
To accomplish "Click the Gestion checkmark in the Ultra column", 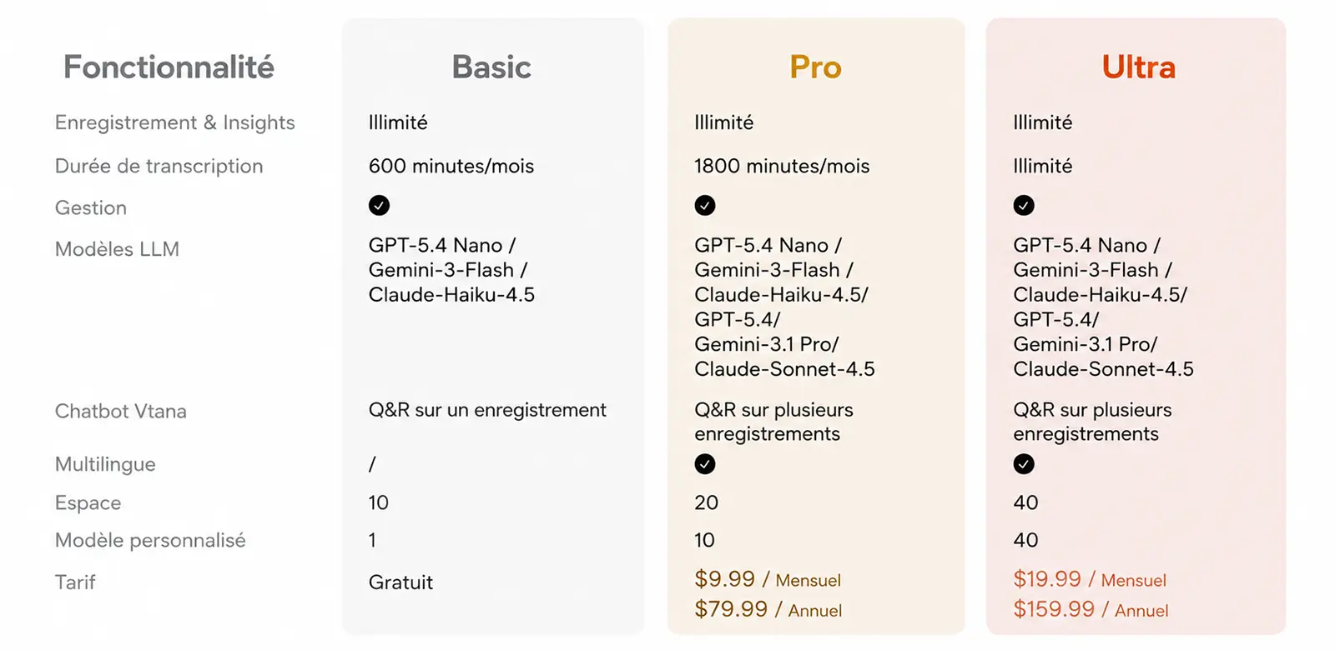I will click(1024, 206).
